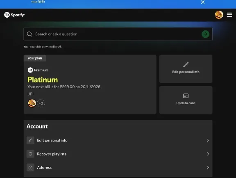Select the Platinum plan title
This screenshot has height=178, width=236.
[x=43, y=80]
